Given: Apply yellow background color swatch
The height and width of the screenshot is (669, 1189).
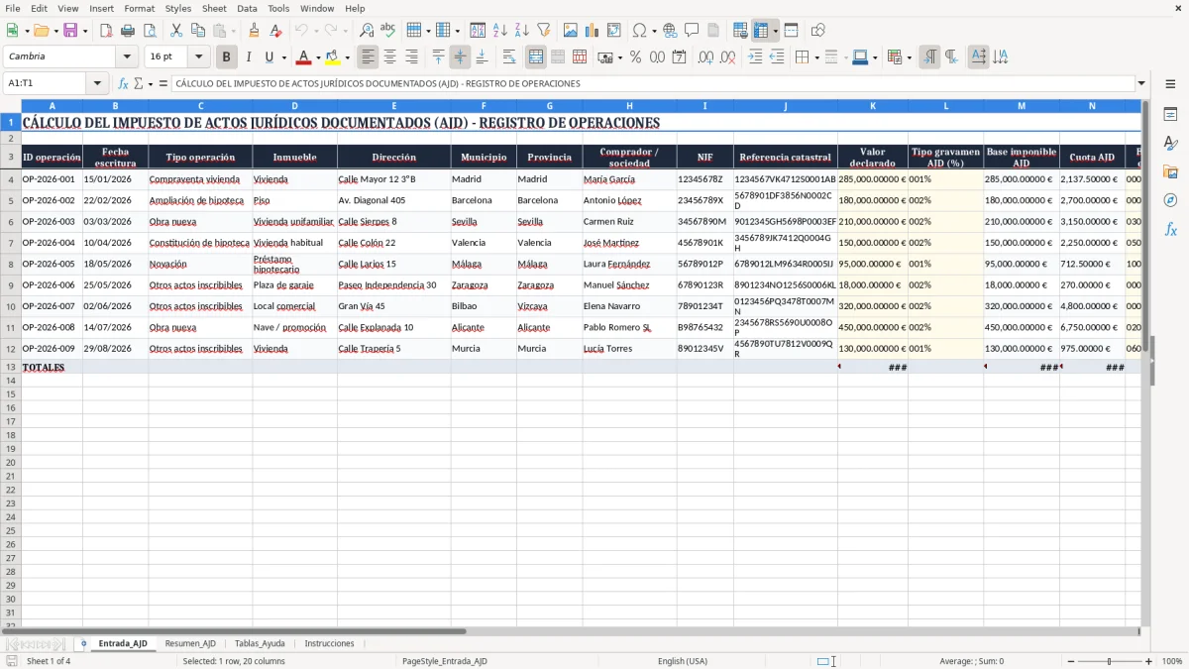Looking at the screenshot, I should pos(334,57).
